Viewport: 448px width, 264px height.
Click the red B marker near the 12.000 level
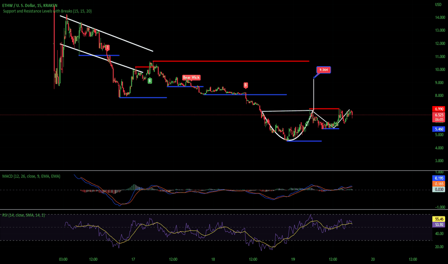[x=107, y=48]
